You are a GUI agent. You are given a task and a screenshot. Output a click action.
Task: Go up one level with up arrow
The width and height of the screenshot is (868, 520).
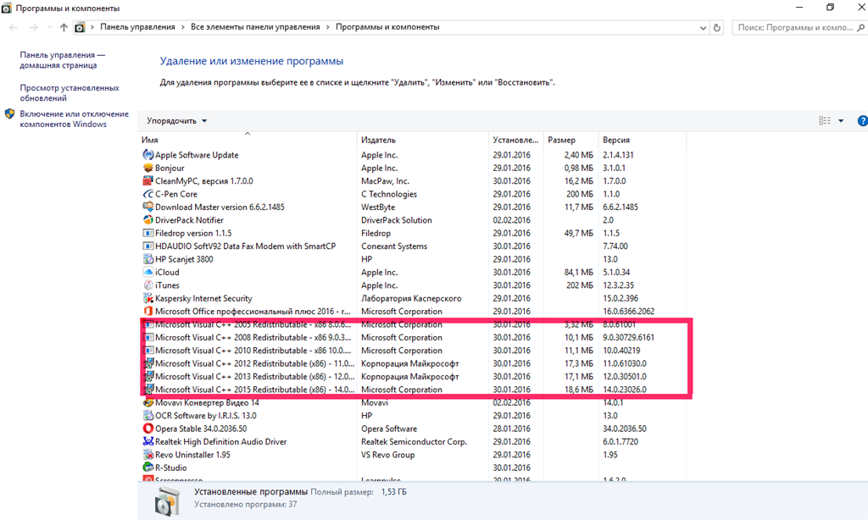(x=64, y=27)
